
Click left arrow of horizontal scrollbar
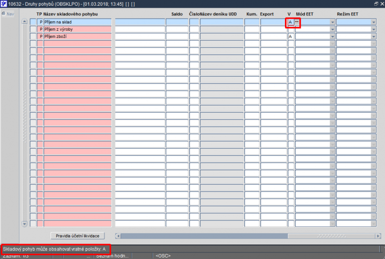(x=118, y=236)
